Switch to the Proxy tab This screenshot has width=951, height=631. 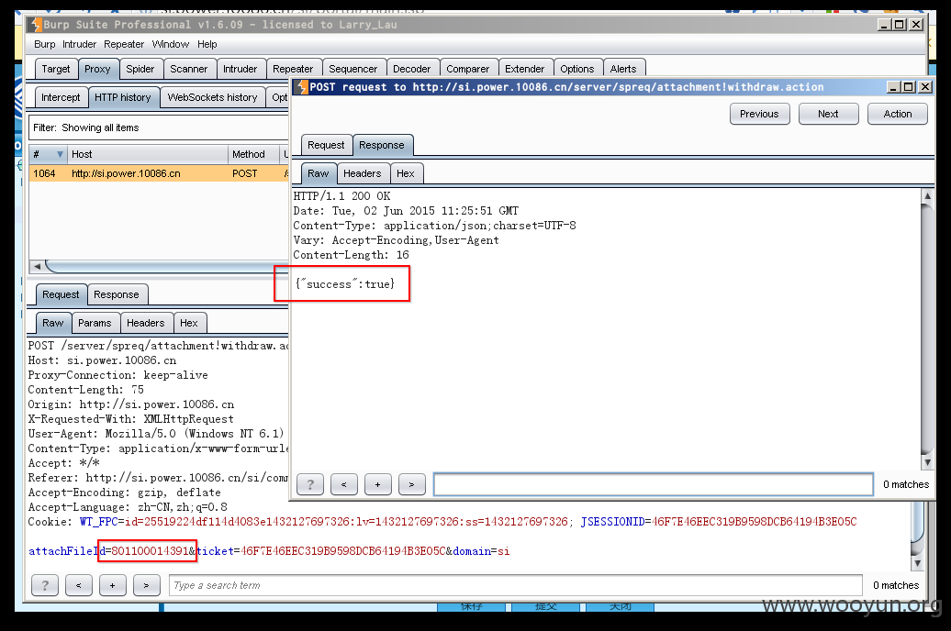[97, 69]
